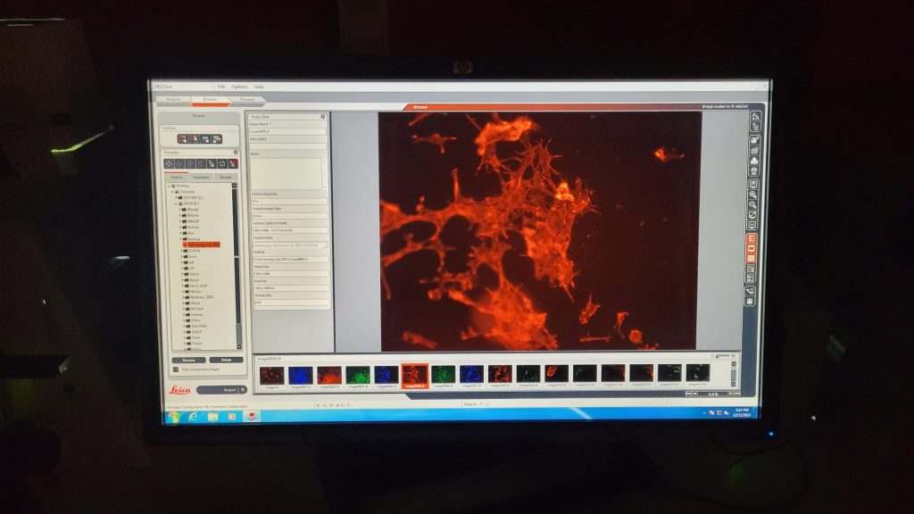The image size is (914, 514).
Task: Click into the Notes text area
Action: tap(286, 173)
